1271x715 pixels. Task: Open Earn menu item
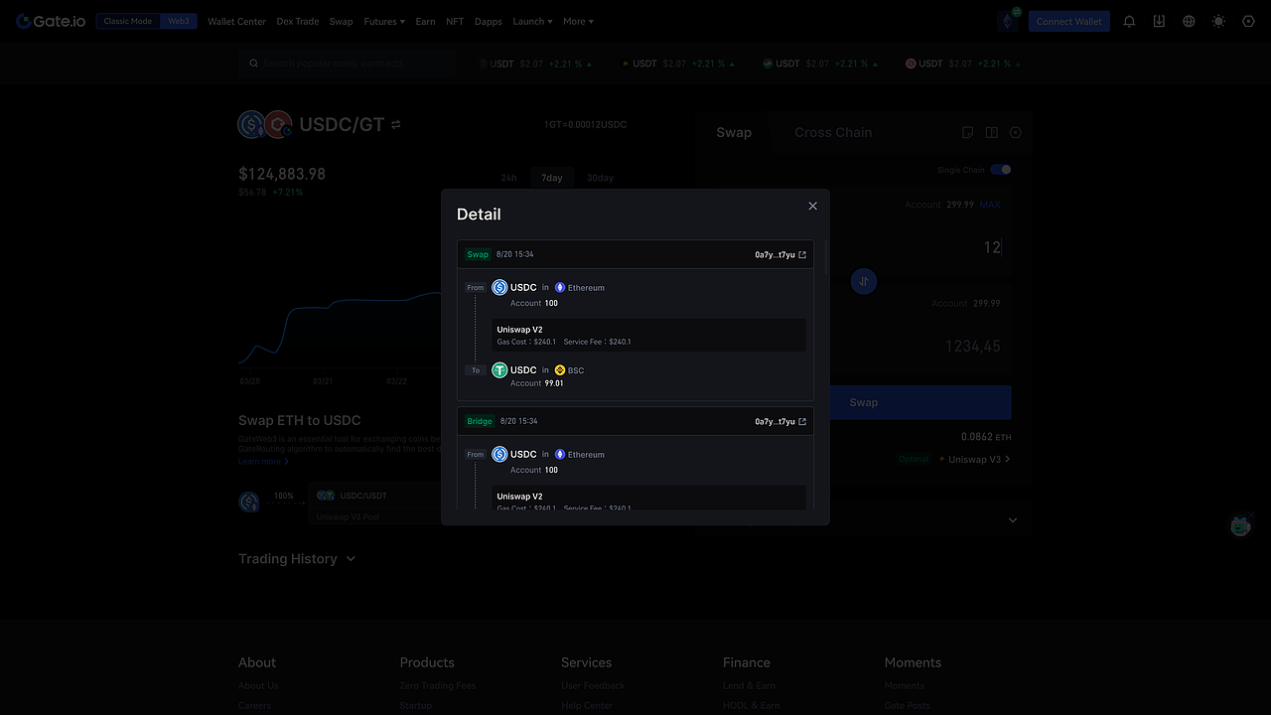[x=425, y=21]
